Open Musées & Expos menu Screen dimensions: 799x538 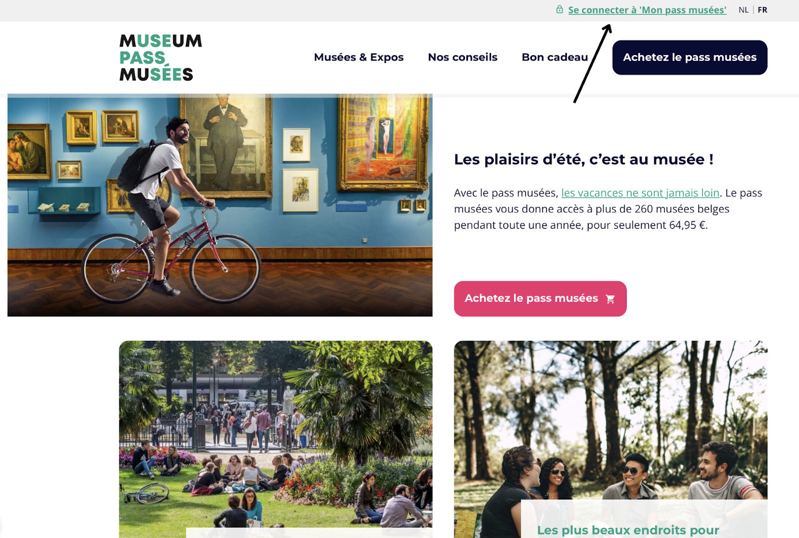click(359, 57)
